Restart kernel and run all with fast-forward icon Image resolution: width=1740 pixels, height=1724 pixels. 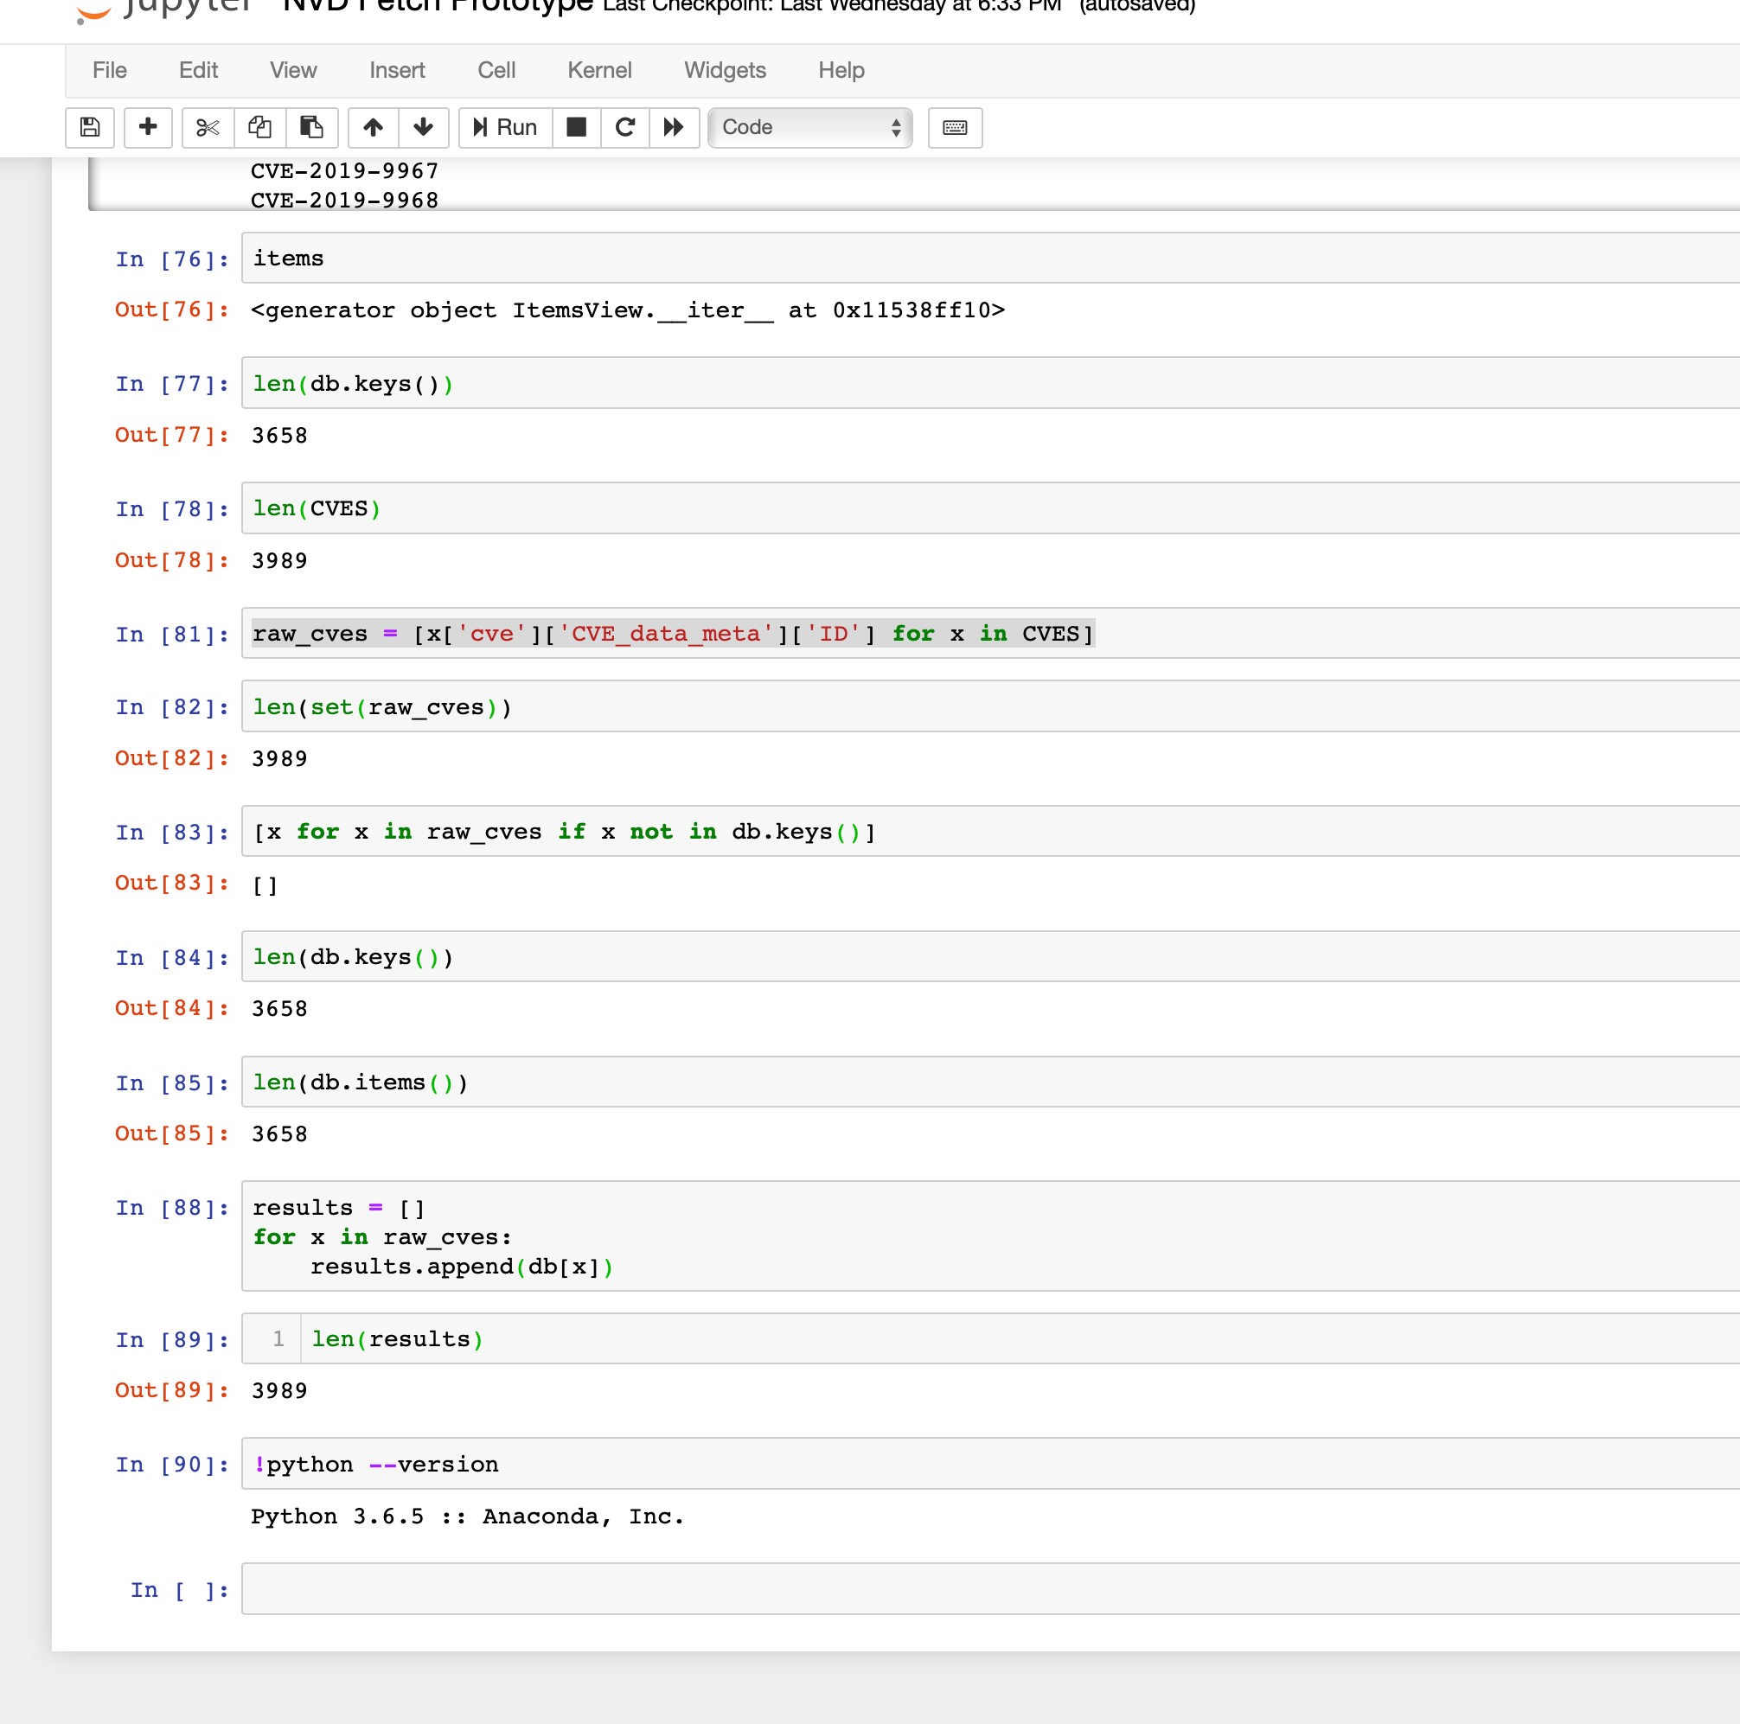pyautogui.click(x=674, y=128)
